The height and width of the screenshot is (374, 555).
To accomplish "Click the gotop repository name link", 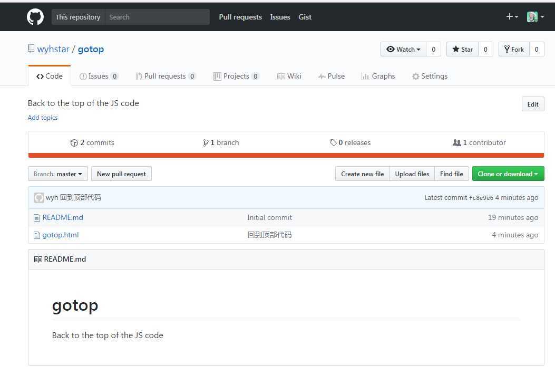I will click(x=91, y=49).
